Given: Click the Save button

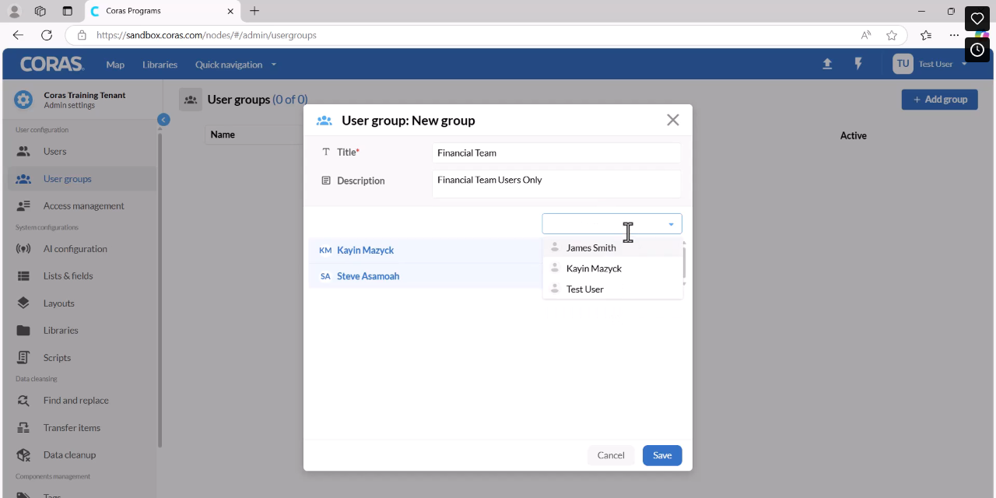Looking at the screenshot, I should [662, 455].
